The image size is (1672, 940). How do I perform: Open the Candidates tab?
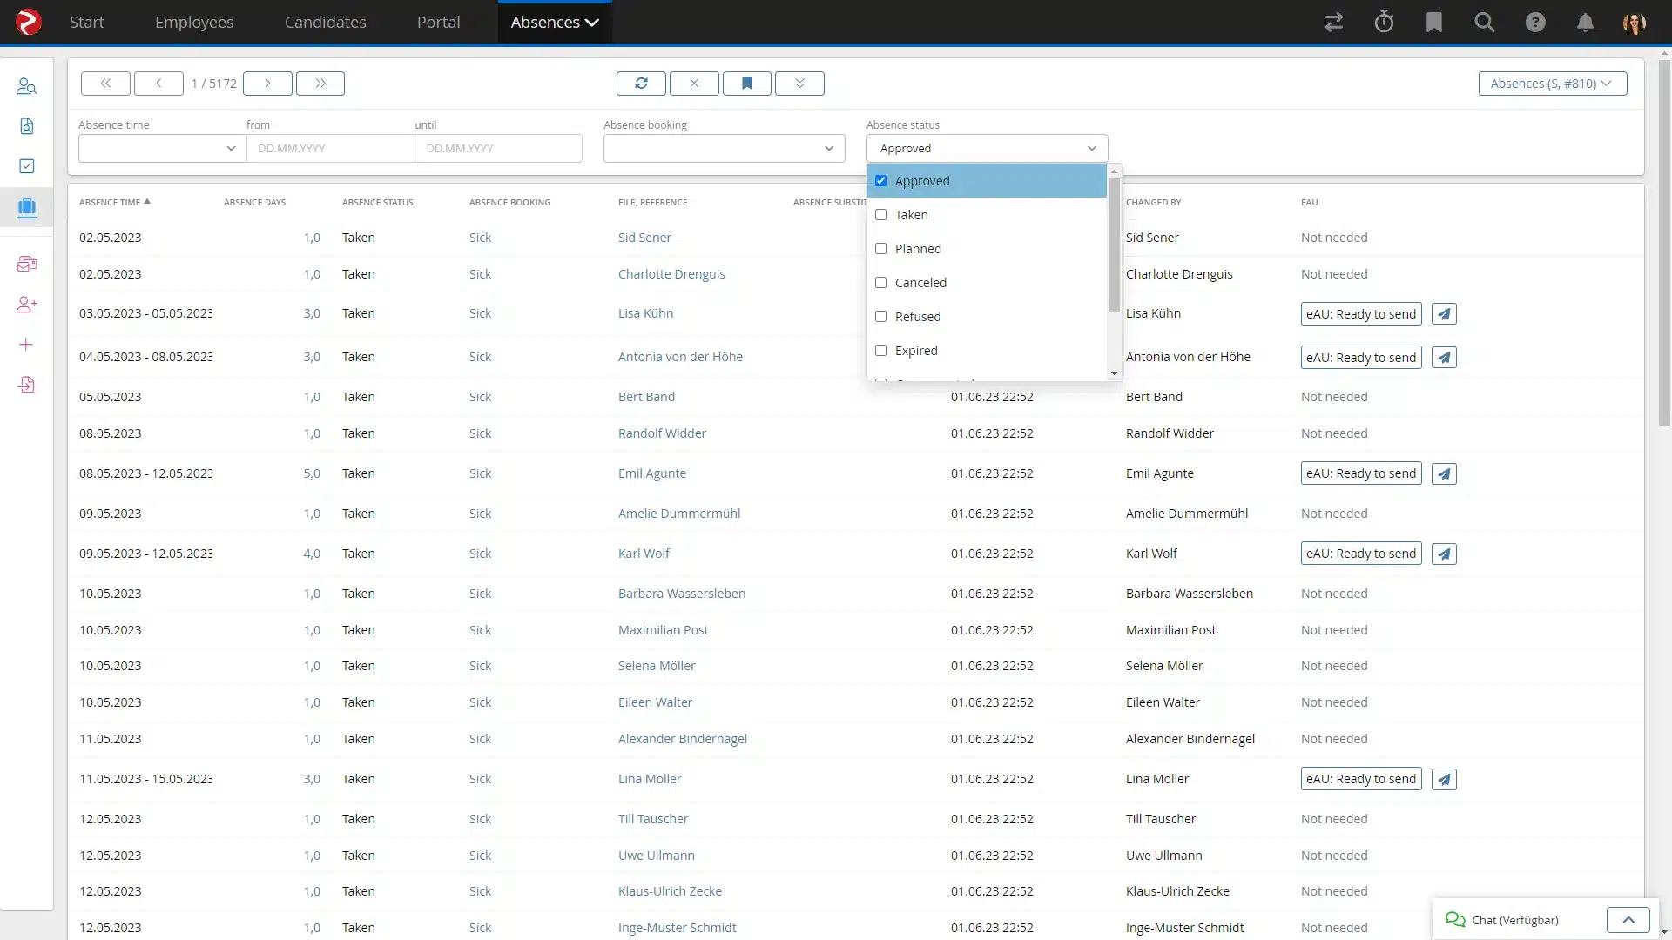325,22
